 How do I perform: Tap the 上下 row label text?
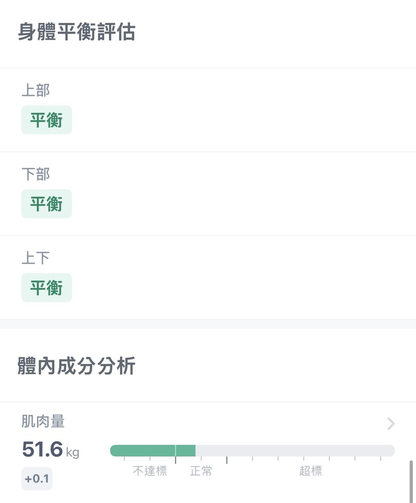pos(36,258)
